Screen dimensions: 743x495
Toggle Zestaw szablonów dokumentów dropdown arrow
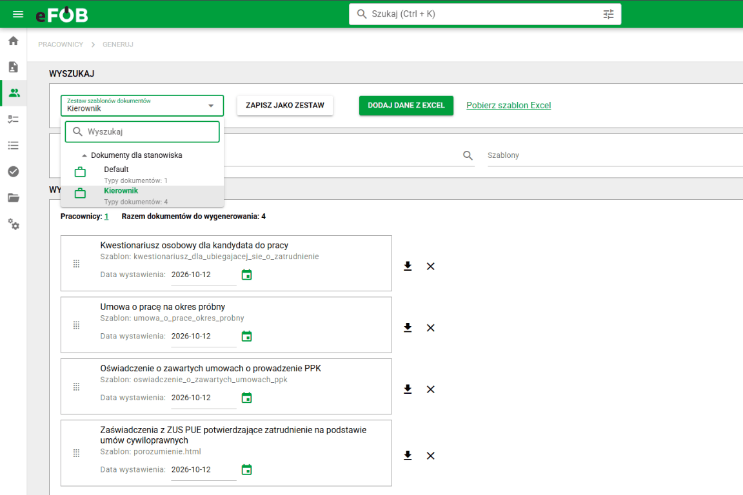(211, 106)
